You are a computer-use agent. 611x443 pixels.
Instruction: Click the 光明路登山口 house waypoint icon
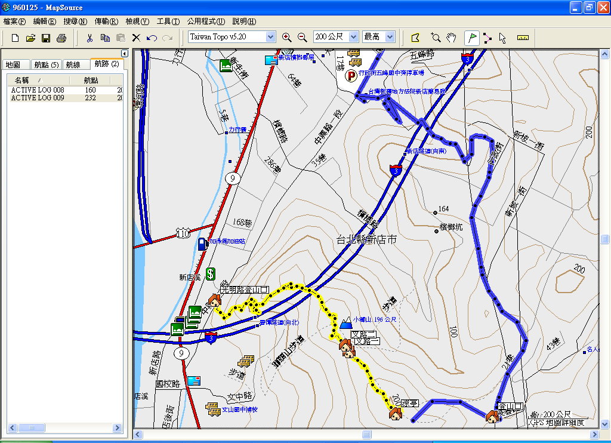tap(214, 300)
